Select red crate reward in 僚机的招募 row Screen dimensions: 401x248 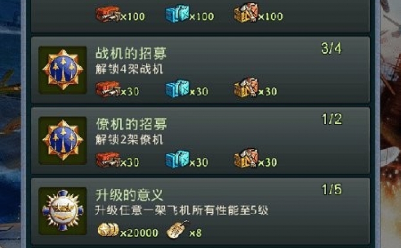pyautogui.click(x=108, y=160)
